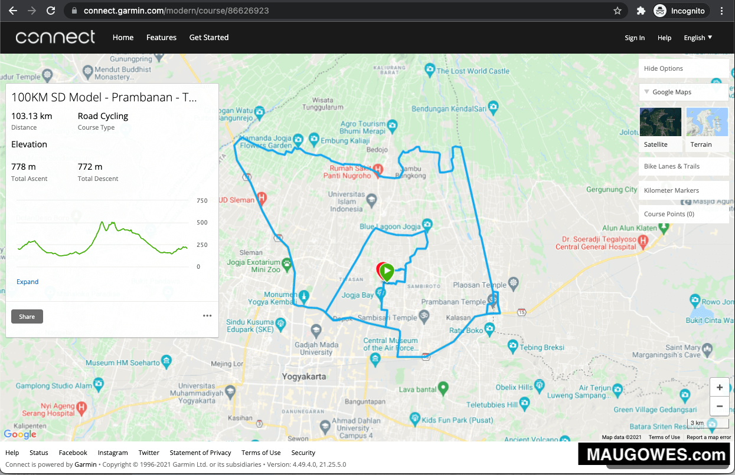Image resolution: width=735 pixels, height=475 pixels.
Task: Toggle Kilometer Markers on the map
Action: 684,190
